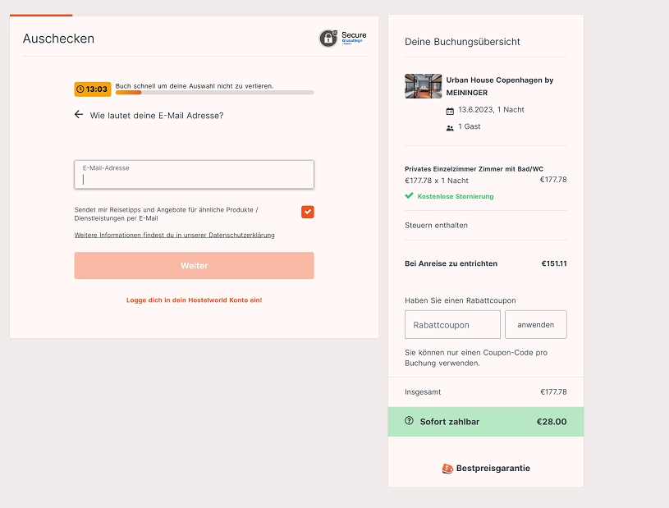The height and width of the screenshot is (508, 669).
Task: Uncheck the travel tips email consent checkbox
Action: [307, 211]
